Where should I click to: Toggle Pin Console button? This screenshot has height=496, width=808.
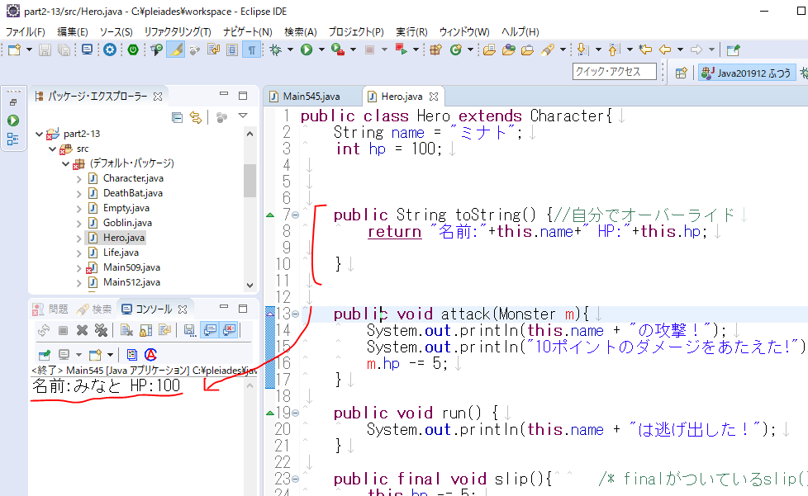(x=45, y=355)
